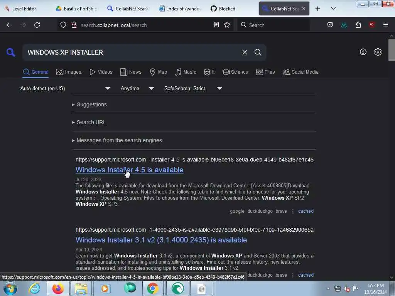Launch Internet Explorer from taskbar

(34, 288)
